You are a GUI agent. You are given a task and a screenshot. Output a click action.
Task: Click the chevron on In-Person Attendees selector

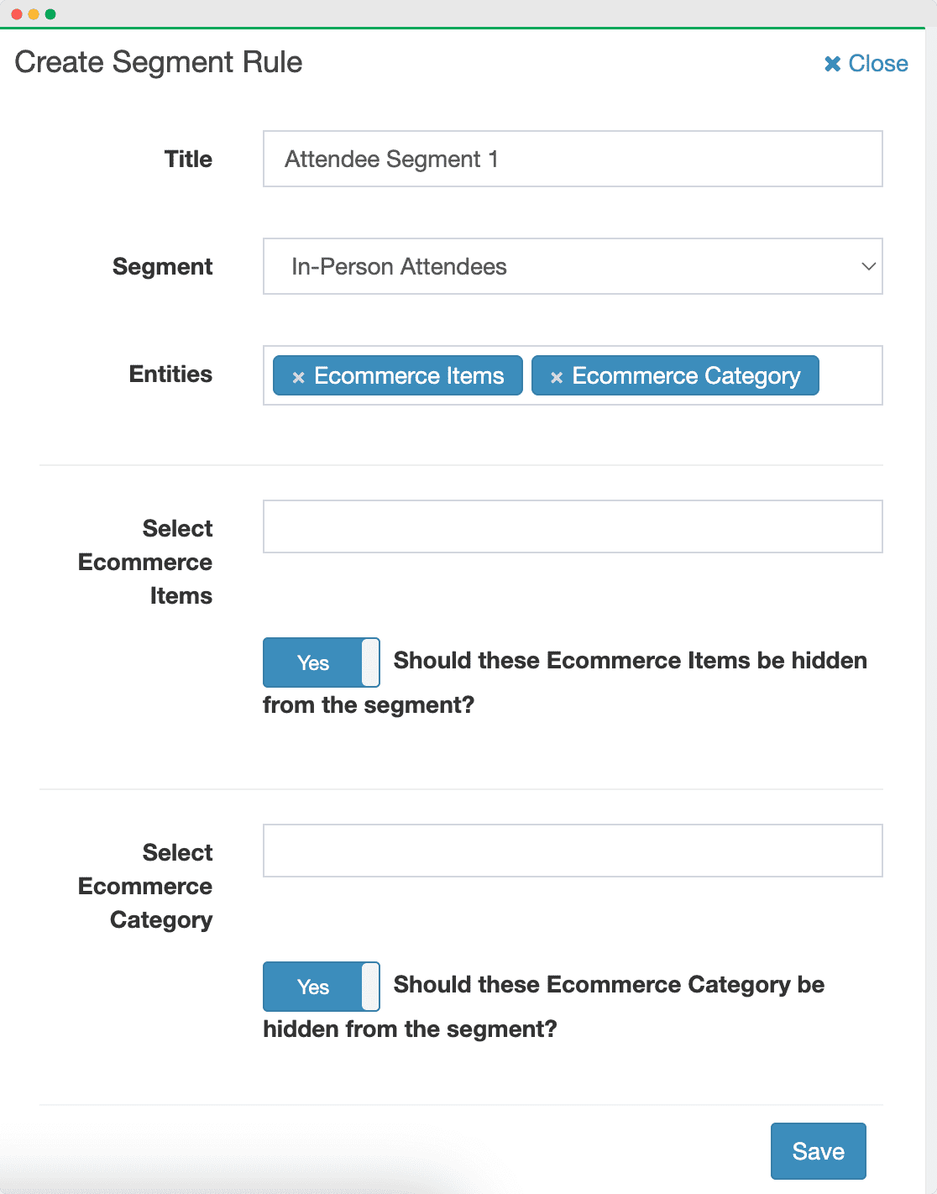point(869,266)
